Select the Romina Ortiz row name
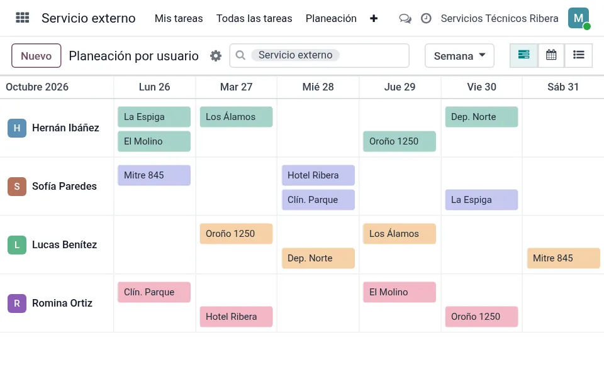The height and width of the screenshot is (377, 604). (x=62, y=303)
